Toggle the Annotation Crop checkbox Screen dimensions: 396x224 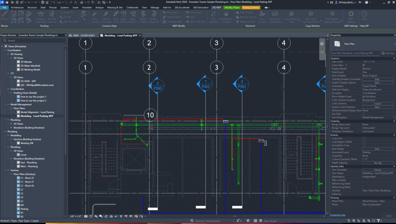coord(364,145)
